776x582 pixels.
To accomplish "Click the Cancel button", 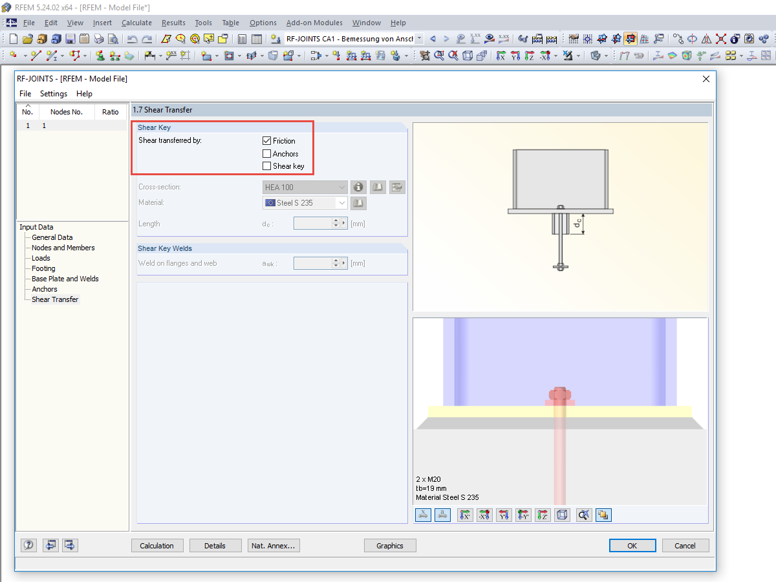I will [685, 546].
